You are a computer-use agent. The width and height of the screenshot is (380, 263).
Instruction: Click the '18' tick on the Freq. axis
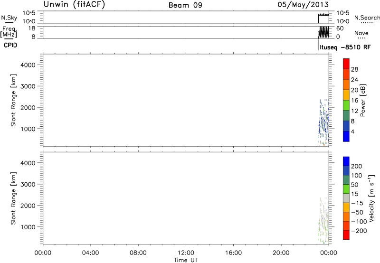pyautogui.click(x=32, y=28)
